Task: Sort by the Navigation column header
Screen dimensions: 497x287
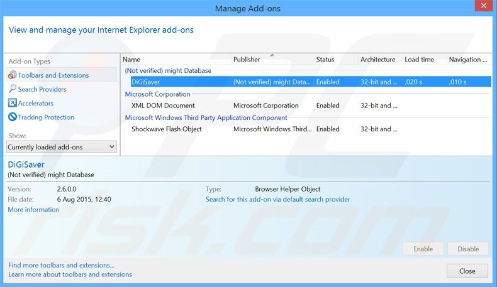Action: (468, 60)
